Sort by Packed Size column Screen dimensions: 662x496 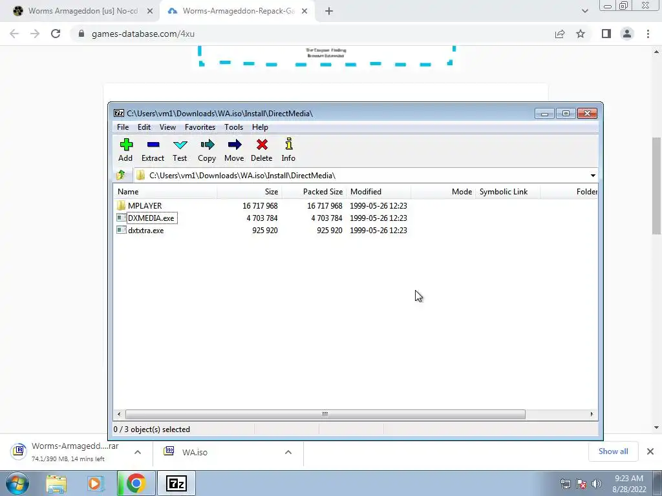314,191
